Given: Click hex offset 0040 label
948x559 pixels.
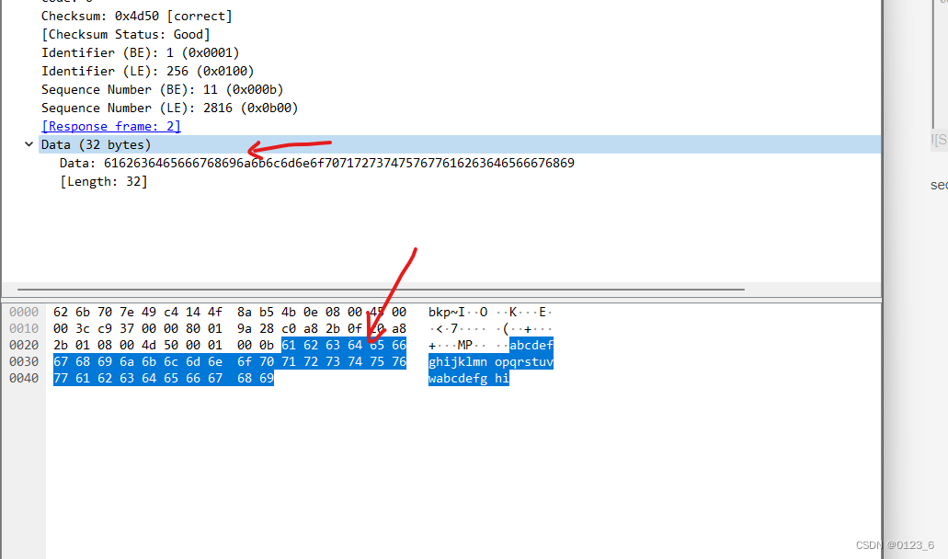Looking at the screenshot, I should click(24, 378).
